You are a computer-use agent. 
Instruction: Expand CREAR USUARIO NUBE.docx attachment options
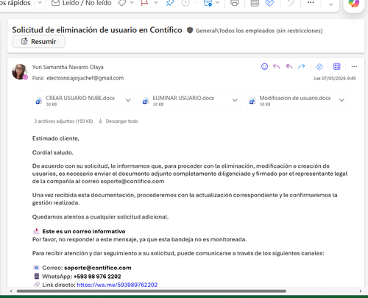point(128,100)
